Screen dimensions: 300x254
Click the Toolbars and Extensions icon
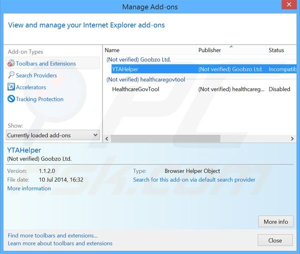click(11, 63)
